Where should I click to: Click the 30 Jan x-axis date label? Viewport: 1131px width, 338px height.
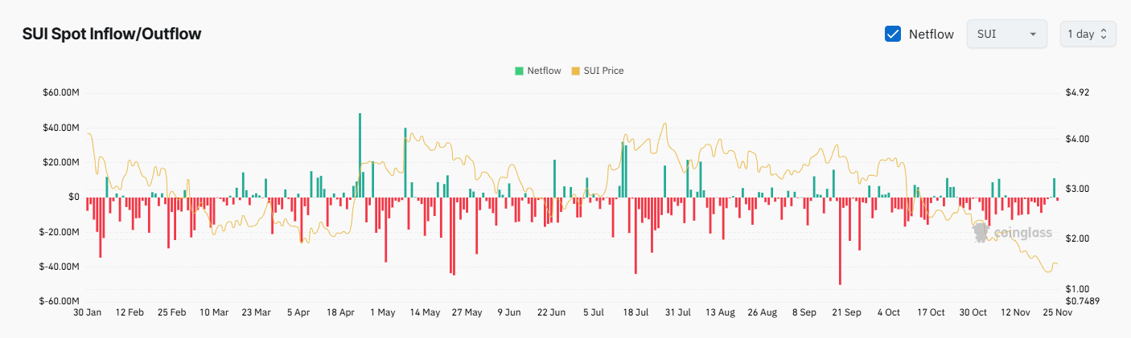(87, 312)
